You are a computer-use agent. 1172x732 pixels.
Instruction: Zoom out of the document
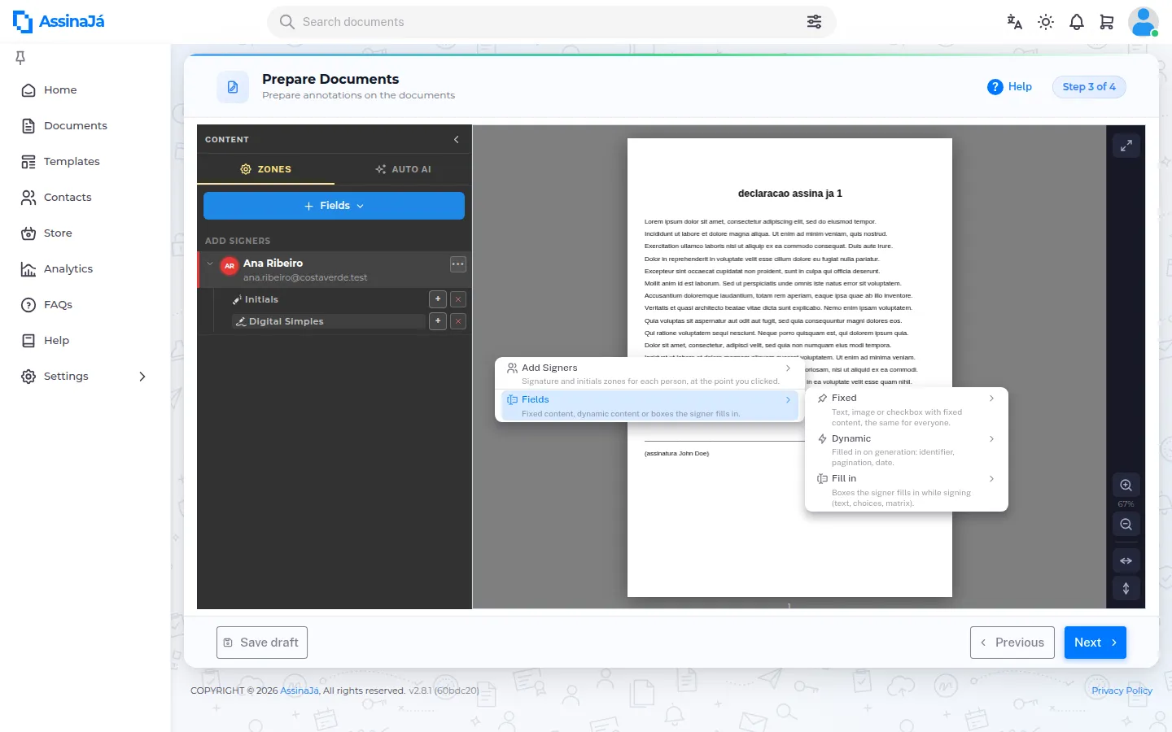coord(1126,525)
